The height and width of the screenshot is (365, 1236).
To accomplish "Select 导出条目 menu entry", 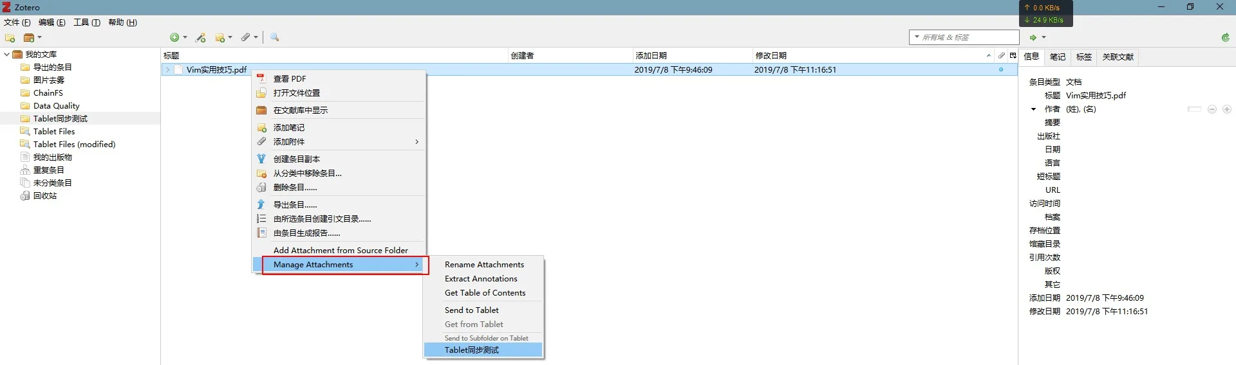I will [x=339, y=205].
